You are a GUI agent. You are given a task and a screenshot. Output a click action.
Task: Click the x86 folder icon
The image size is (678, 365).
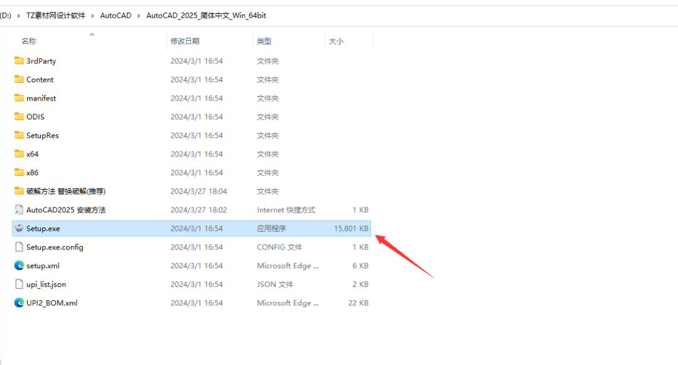coord(19,172)
